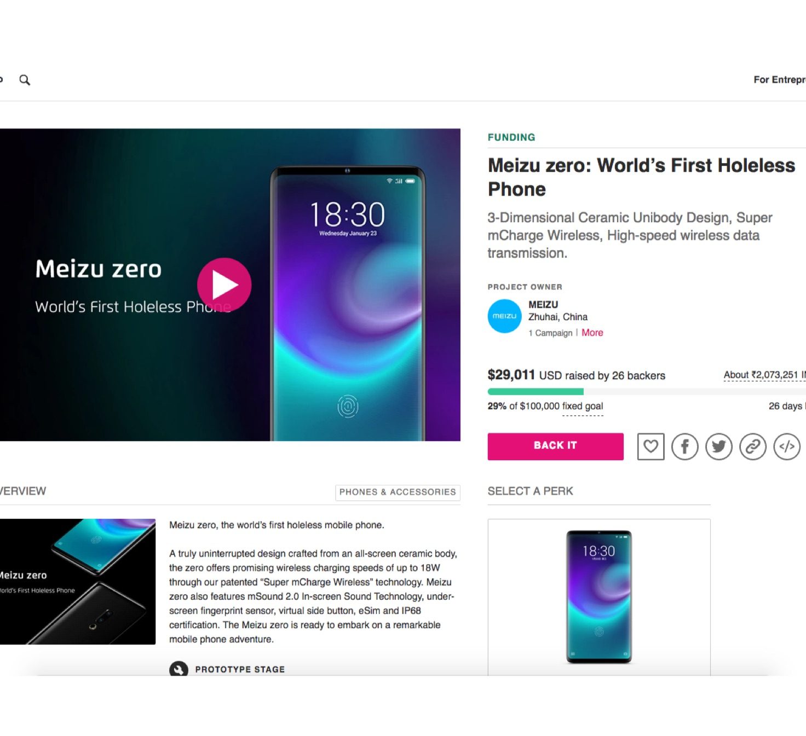Open For Entrepreneurs menu item

pyautogui.click(x=779, y=80)
